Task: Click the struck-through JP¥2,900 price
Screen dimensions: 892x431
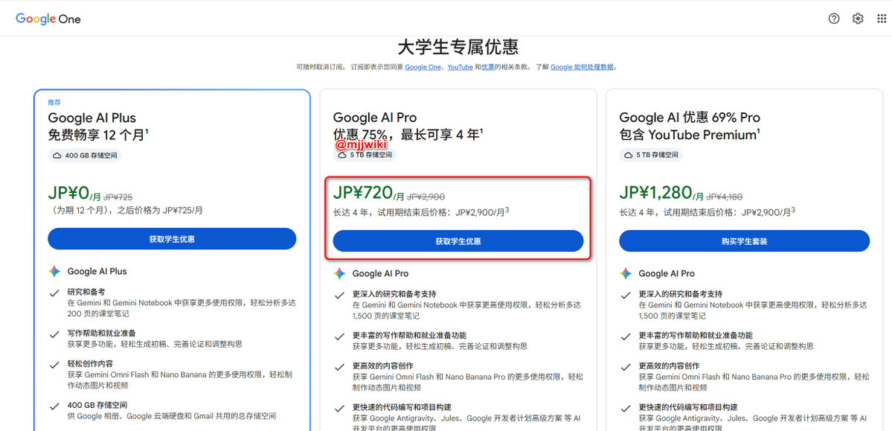Action: (x=426, y=197)
